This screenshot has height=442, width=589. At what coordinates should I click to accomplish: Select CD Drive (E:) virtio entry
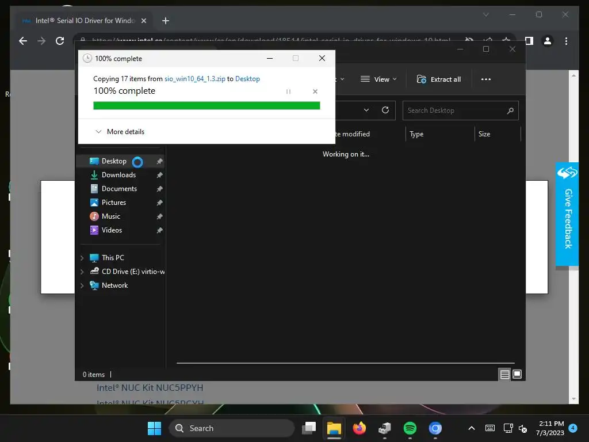[x=127, y=272]
